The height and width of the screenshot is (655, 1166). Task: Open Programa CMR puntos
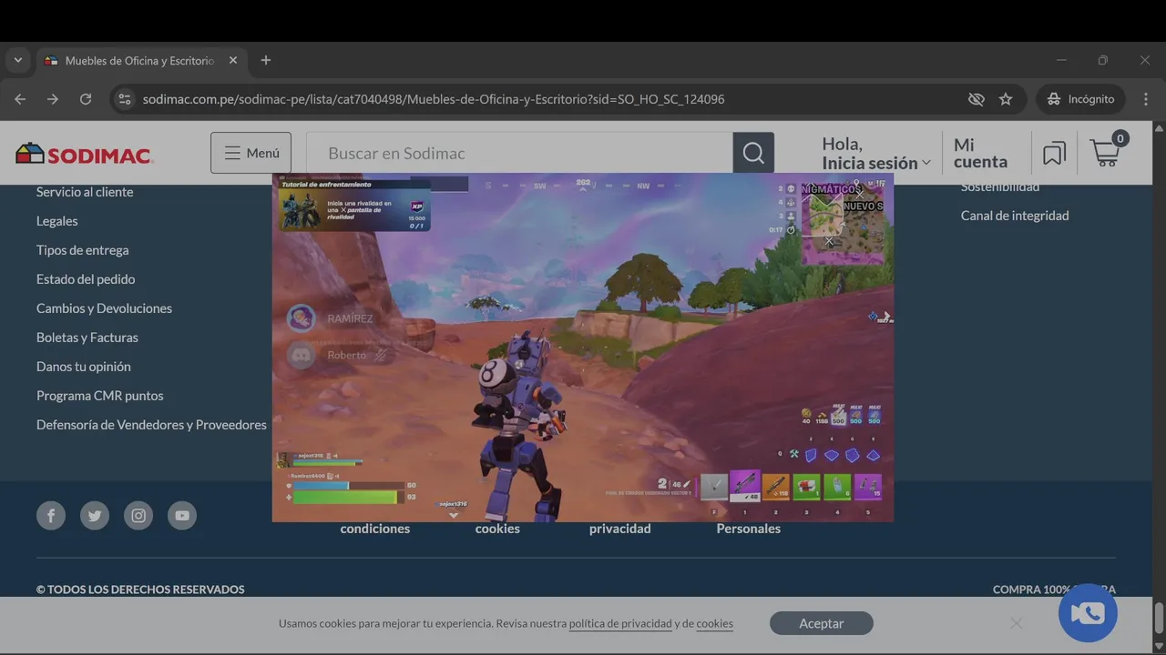(100, 396)
